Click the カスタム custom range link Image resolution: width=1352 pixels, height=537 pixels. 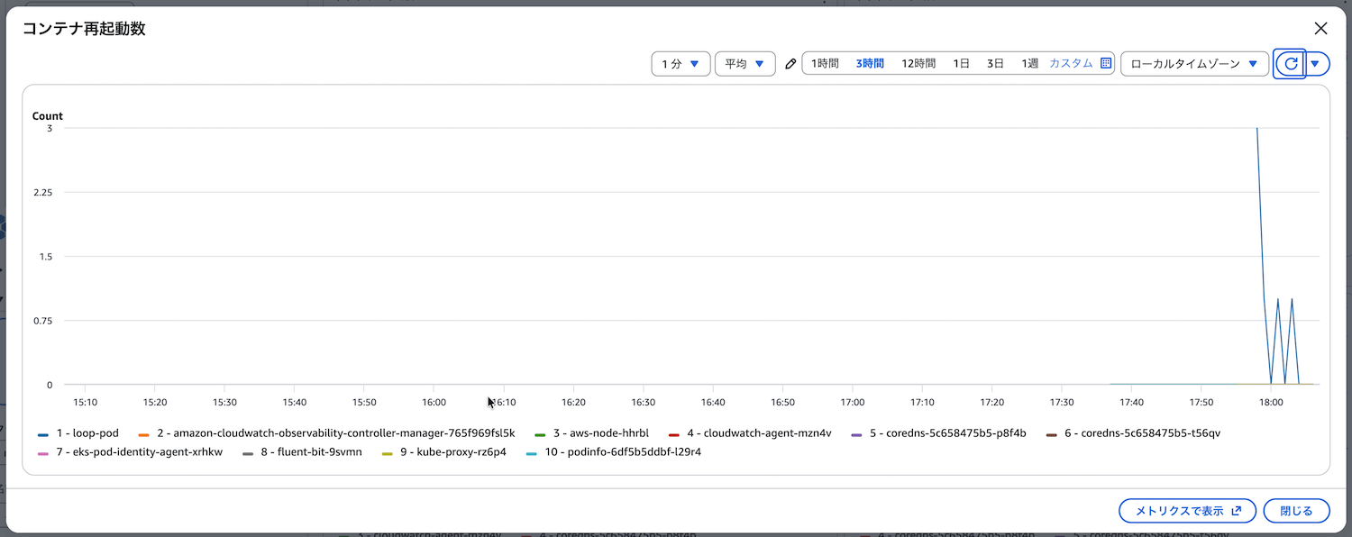1070,64
